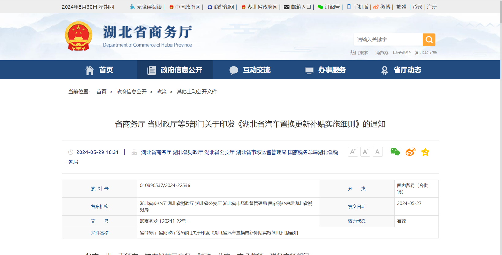Click 政策 in the breadcrumb path

[x=161, y=92]
